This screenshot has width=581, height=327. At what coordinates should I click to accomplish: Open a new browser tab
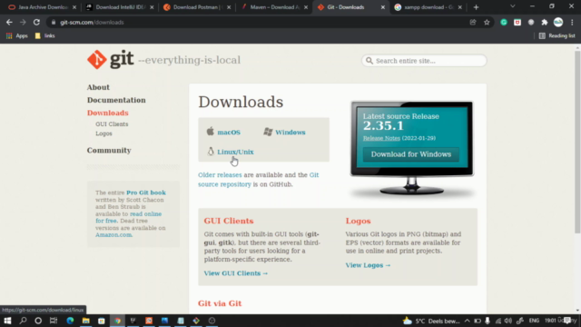[476, 7]
